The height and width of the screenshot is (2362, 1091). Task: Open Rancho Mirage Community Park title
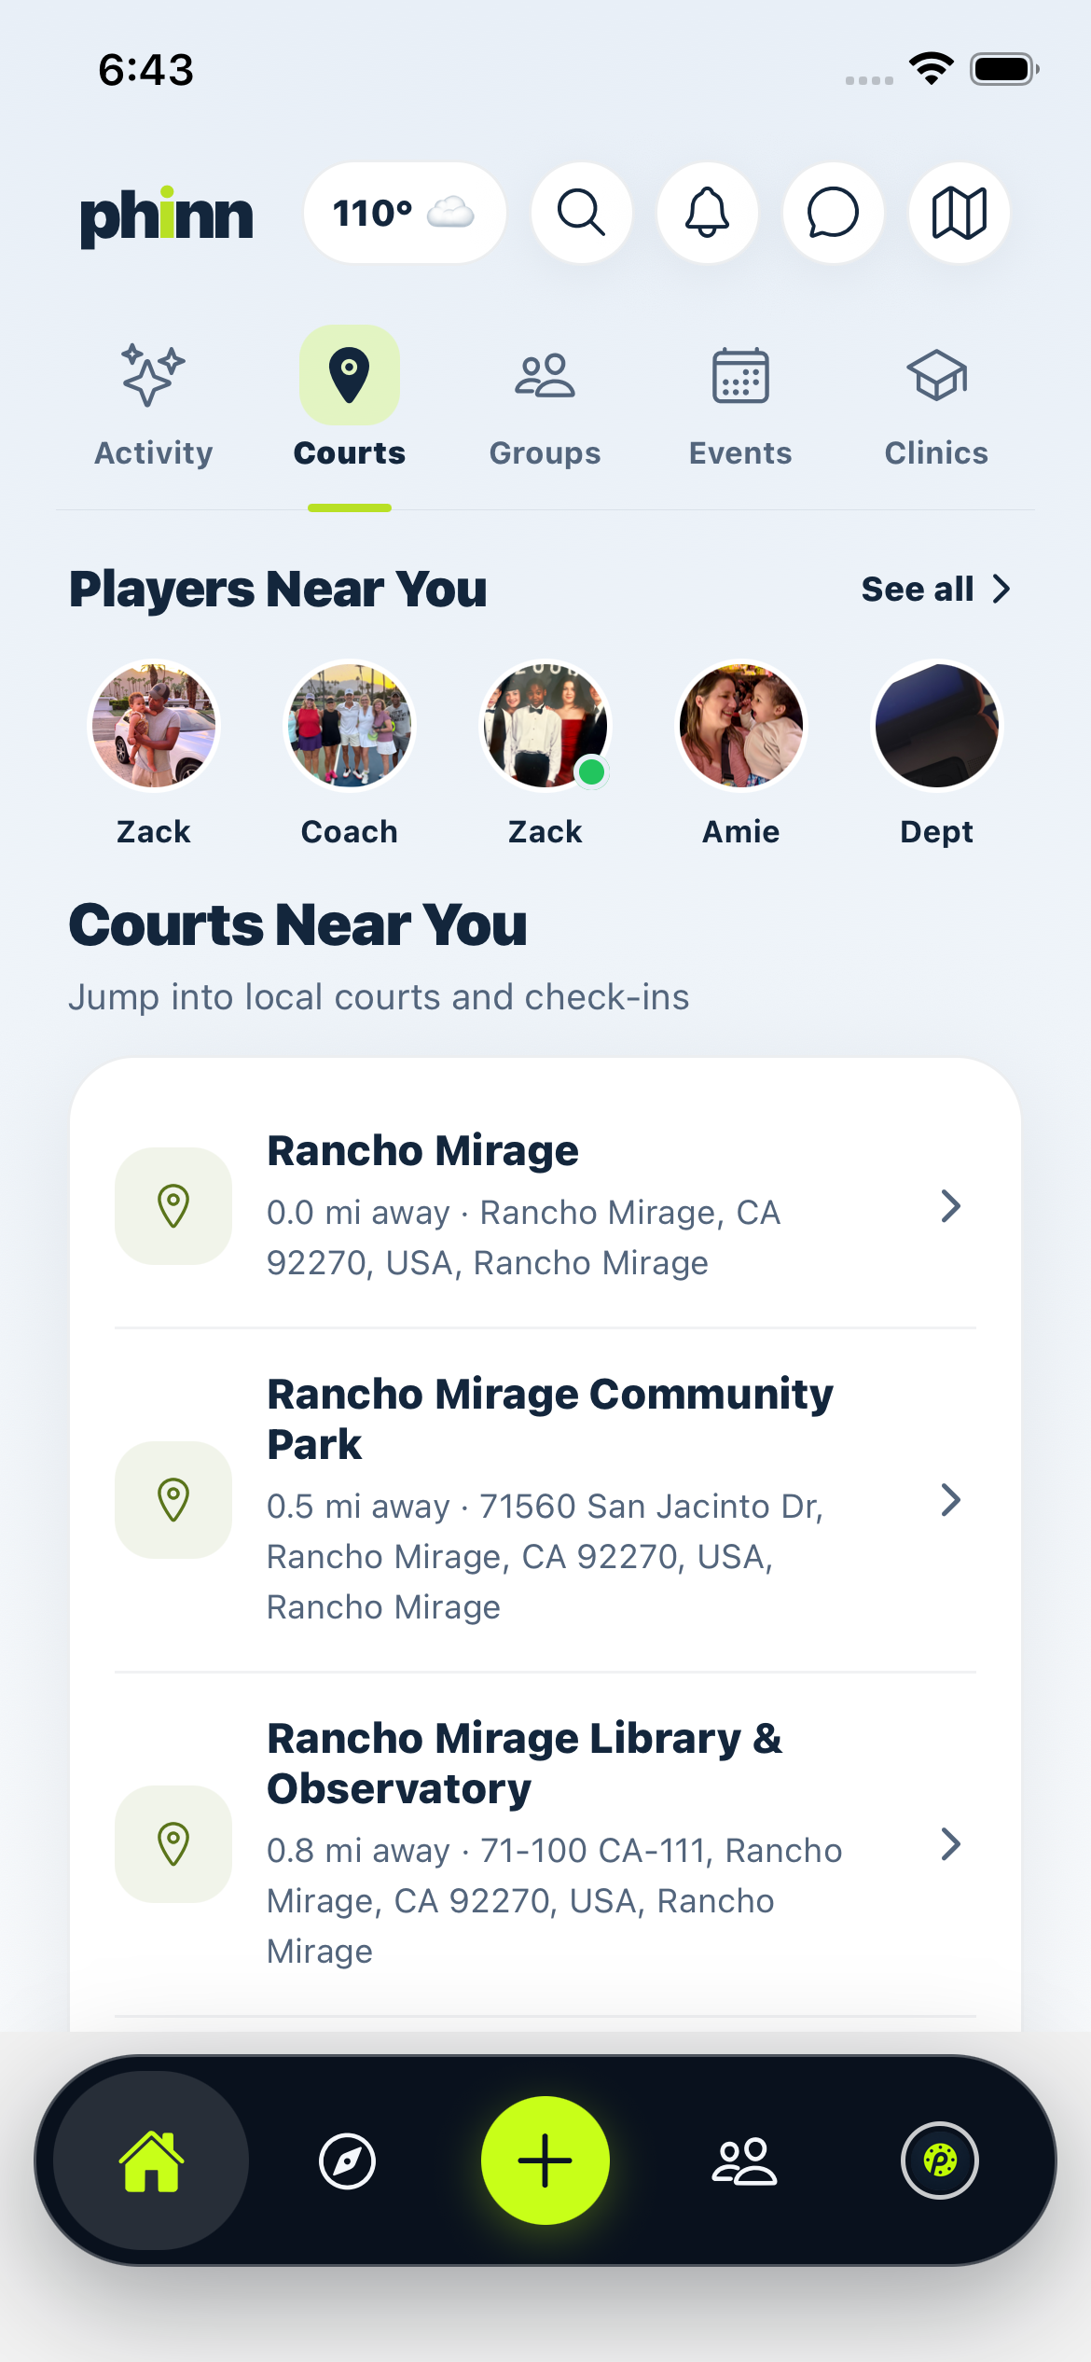tap(550, 1419)
